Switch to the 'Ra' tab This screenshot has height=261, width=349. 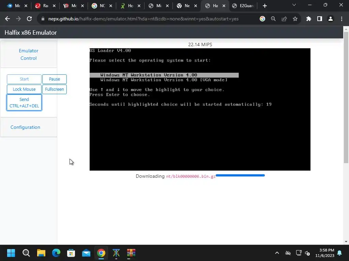pos(43,6)
